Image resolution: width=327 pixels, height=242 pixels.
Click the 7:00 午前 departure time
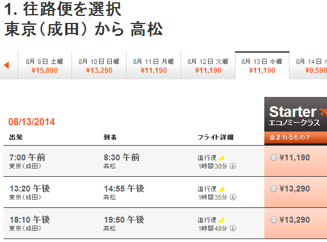click(28, 157)
